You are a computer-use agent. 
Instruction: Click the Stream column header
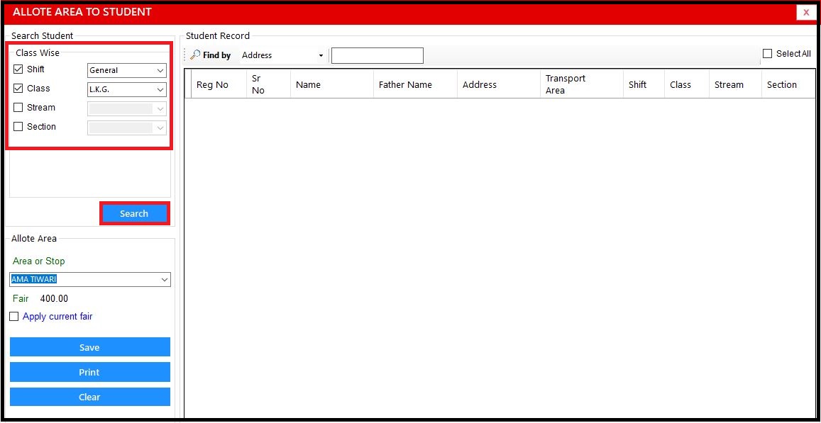coord(735,84)
